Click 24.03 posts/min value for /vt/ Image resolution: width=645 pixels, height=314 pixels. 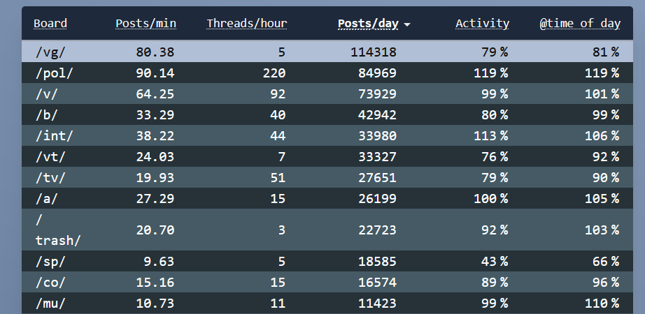155,157
